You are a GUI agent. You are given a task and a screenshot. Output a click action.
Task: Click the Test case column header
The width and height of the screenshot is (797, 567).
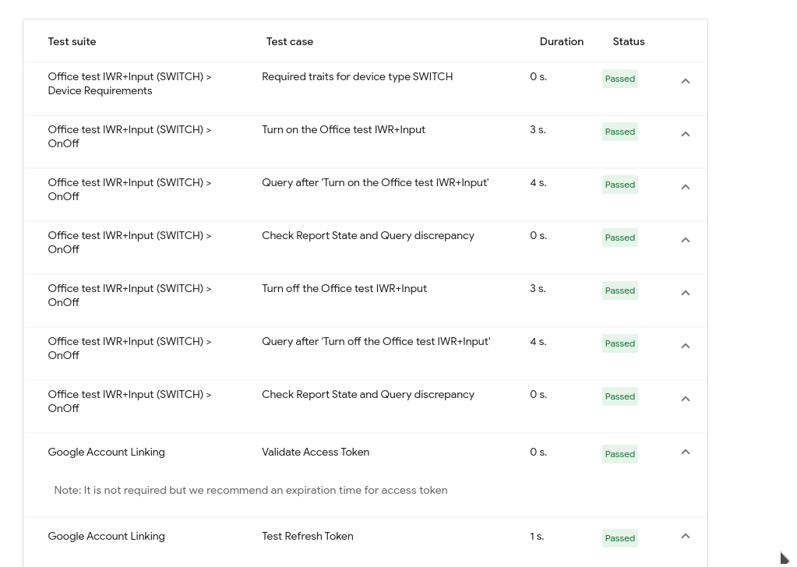click(290, 42)
